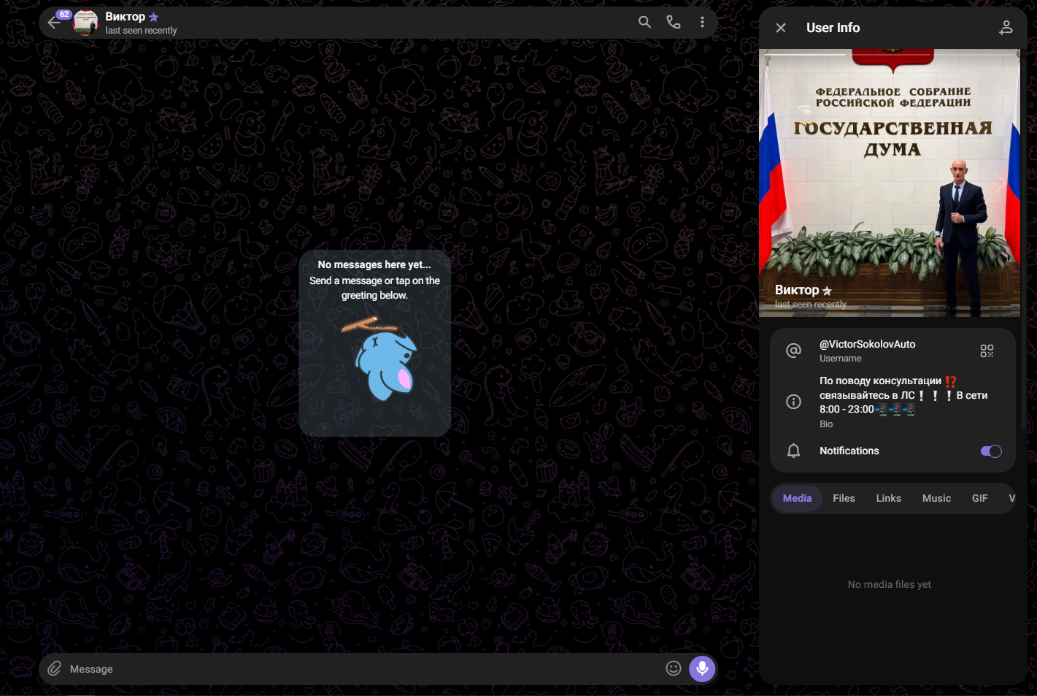Click Виктор's avatar in the chat header
The image size is (1037, 696).
click(x=85, y=23)
